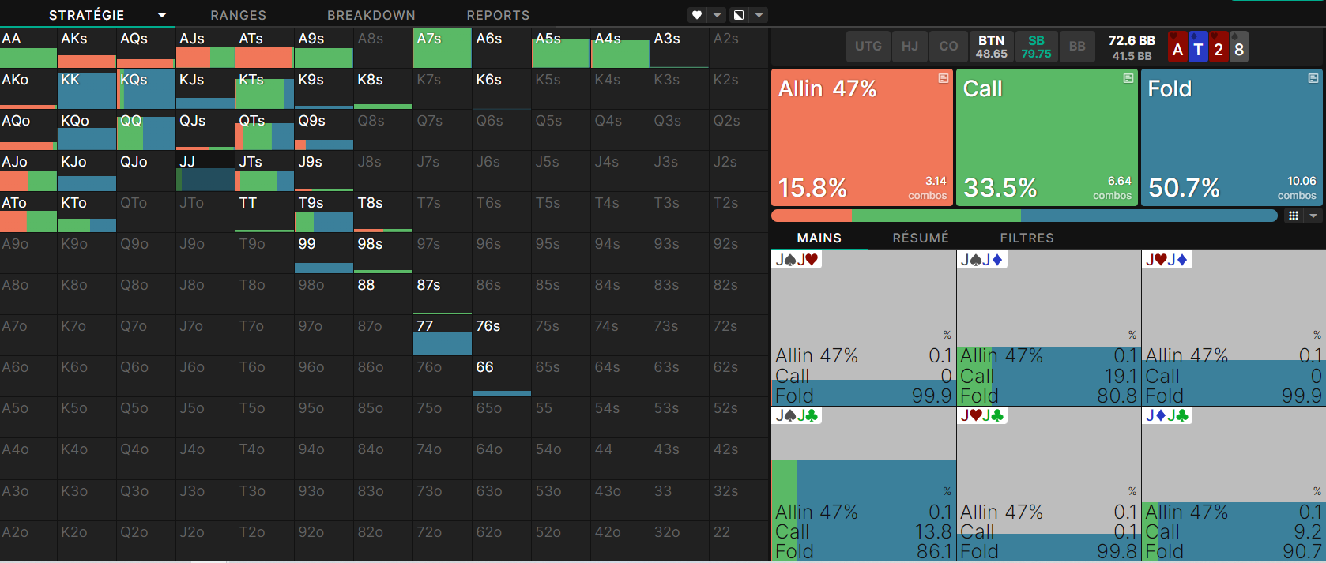Viewport: 1326px width, 563px height.
Task: Click the note icon on Allin card
Action: click(x=943, y=79)
